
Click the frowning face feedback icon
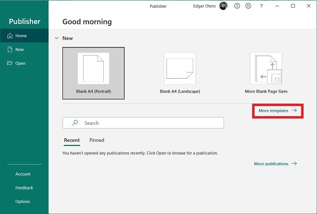[248, 6]
